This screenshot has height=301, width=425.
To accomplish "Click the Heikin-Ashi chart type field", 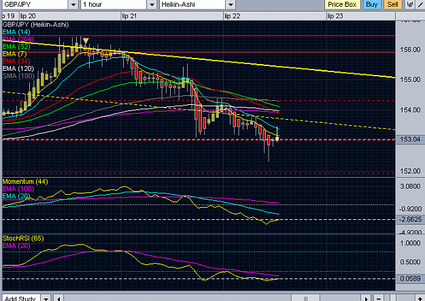I will tap(192, 5).
